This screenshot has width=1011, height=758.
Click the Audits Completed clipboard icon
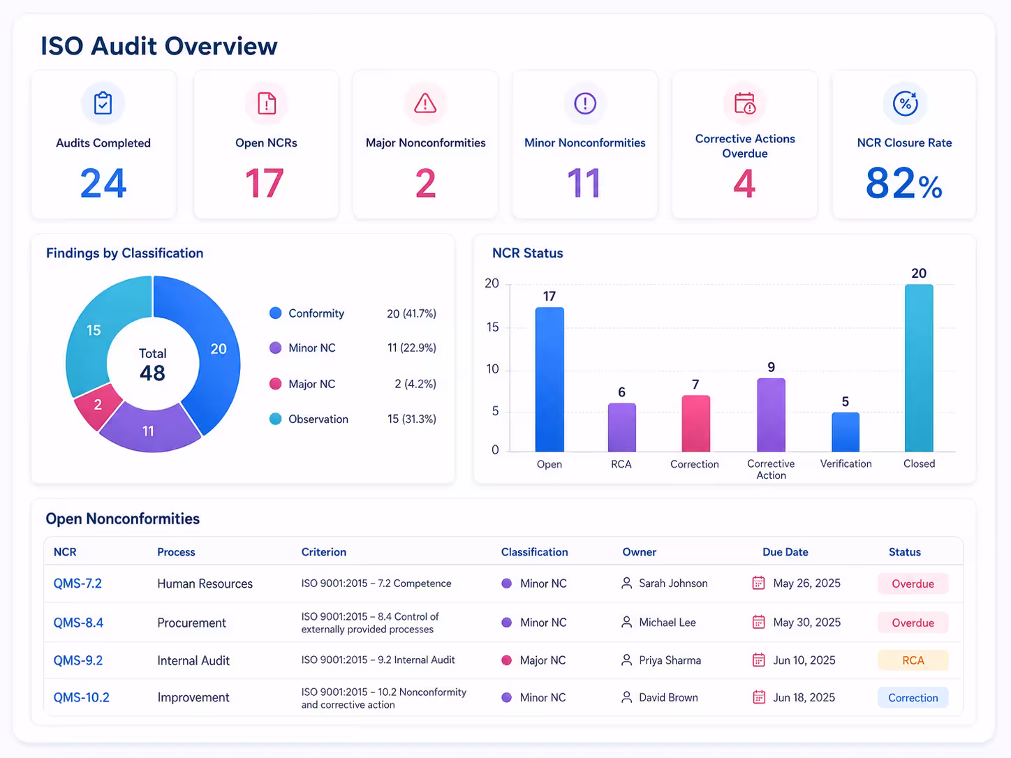pos(103,103)
